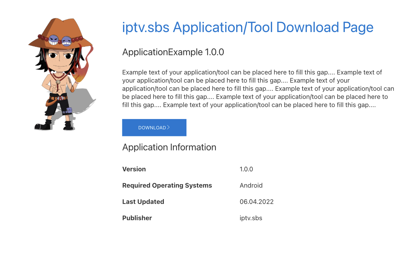Image resolution: width=420 pixels, height=260 pixels.
Task: Select the Version row label
Action: tap(134, 169)
